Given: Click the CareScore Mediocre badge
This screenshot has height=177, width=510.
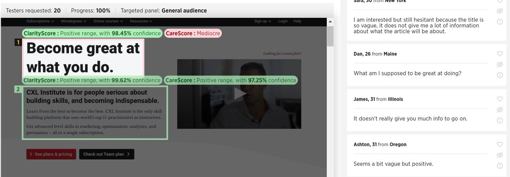Looking at the screenshot, I should 193,33.
